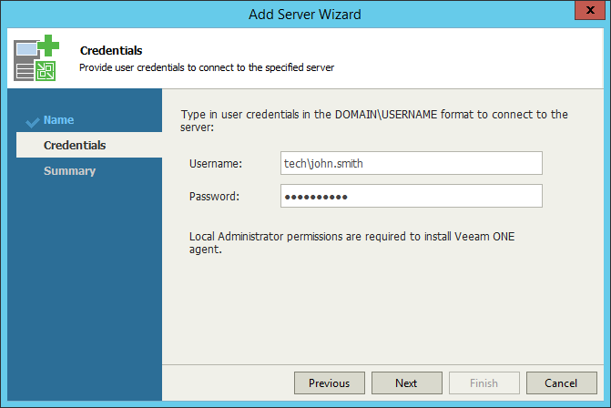Click the Add Server Wizard title bar
This screenshot has height=408, width=611.
point(305,14)
